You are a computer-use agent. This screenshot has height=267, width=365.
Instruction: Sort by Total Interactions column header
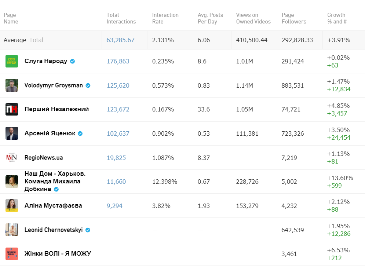(121, 18)
